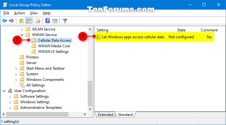The width and height of the screenshot is (226, 125).
Task: Select the WWAN Media Cost tree item
Action: click(54, 46)
